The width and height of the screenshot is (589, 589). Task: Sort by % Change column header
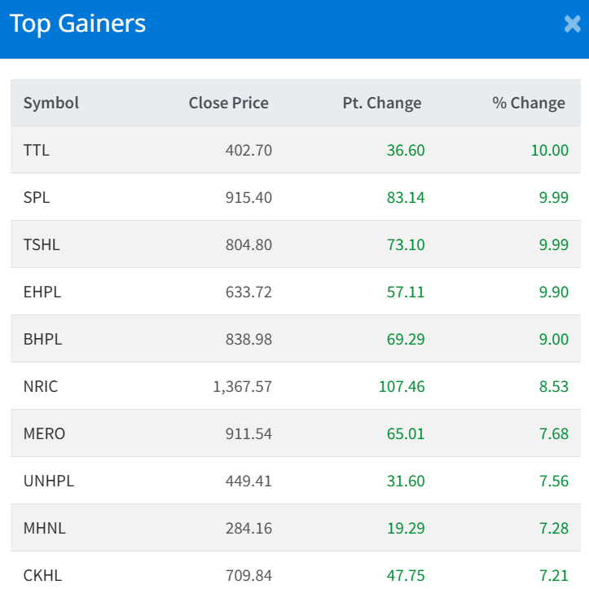tap(528, 103)
